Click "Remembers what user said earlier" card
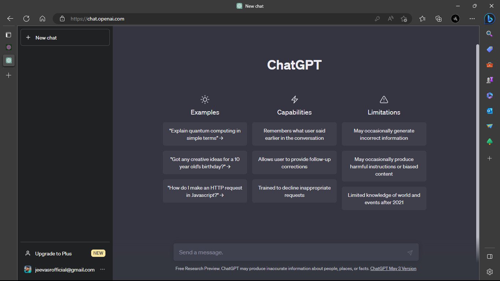 [294, 134]
